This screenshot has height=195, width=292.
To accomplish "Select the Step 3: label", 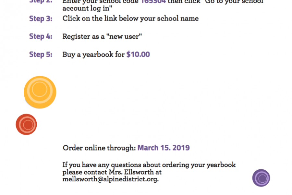I will pyautogui.click(x=41, y=19).
